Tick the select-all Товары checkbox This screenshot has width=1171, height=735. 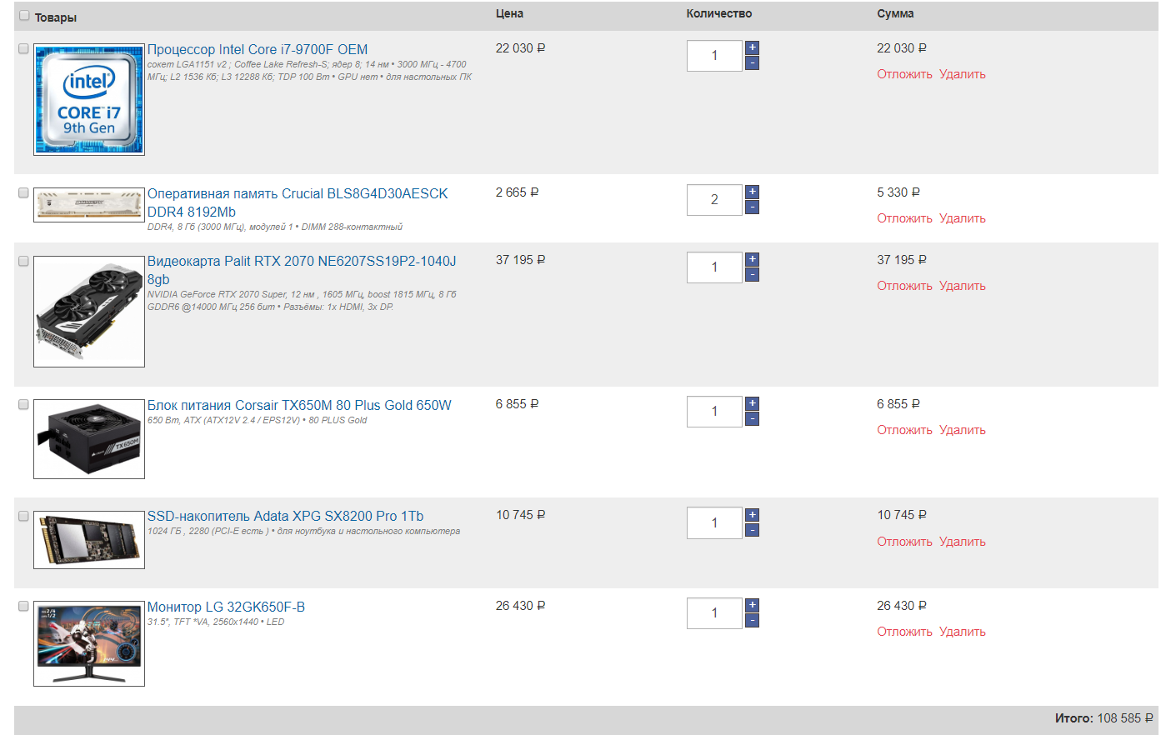(x=24, y=16)
